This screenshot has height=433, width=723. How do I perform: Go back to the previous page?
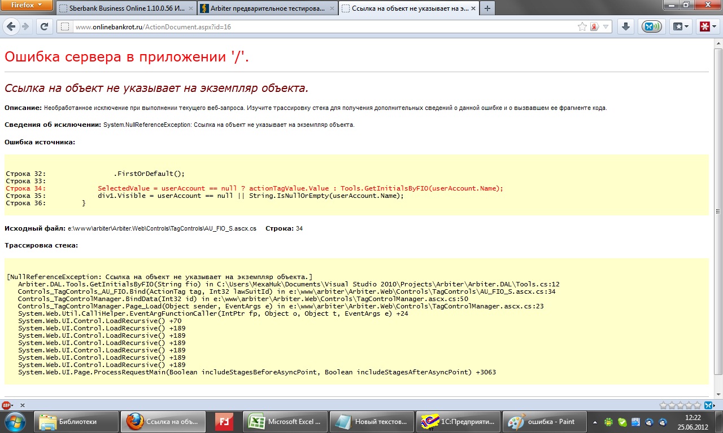coord(11,26)
